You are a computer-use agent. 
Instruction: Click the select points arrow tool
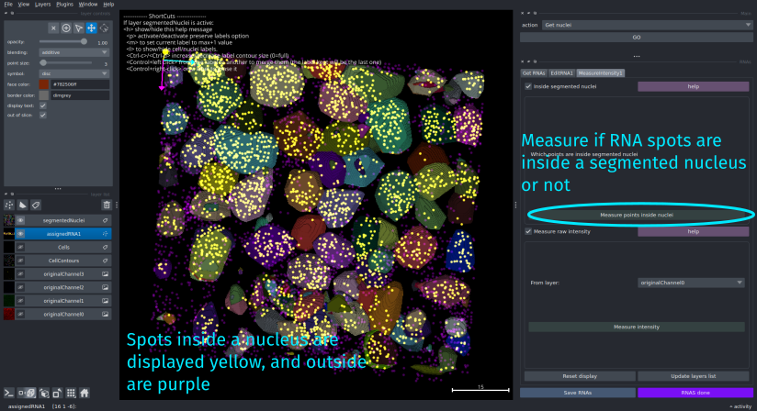pos(80,28)
